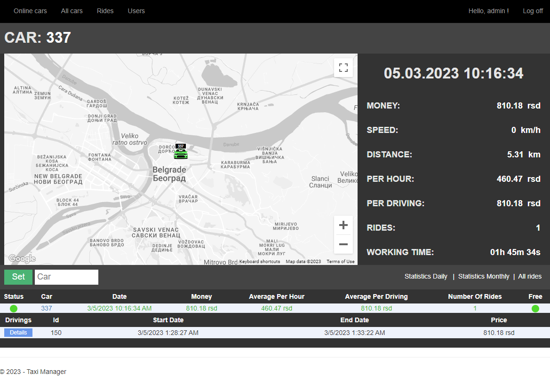Click the Start Date column header

[168, 320]
